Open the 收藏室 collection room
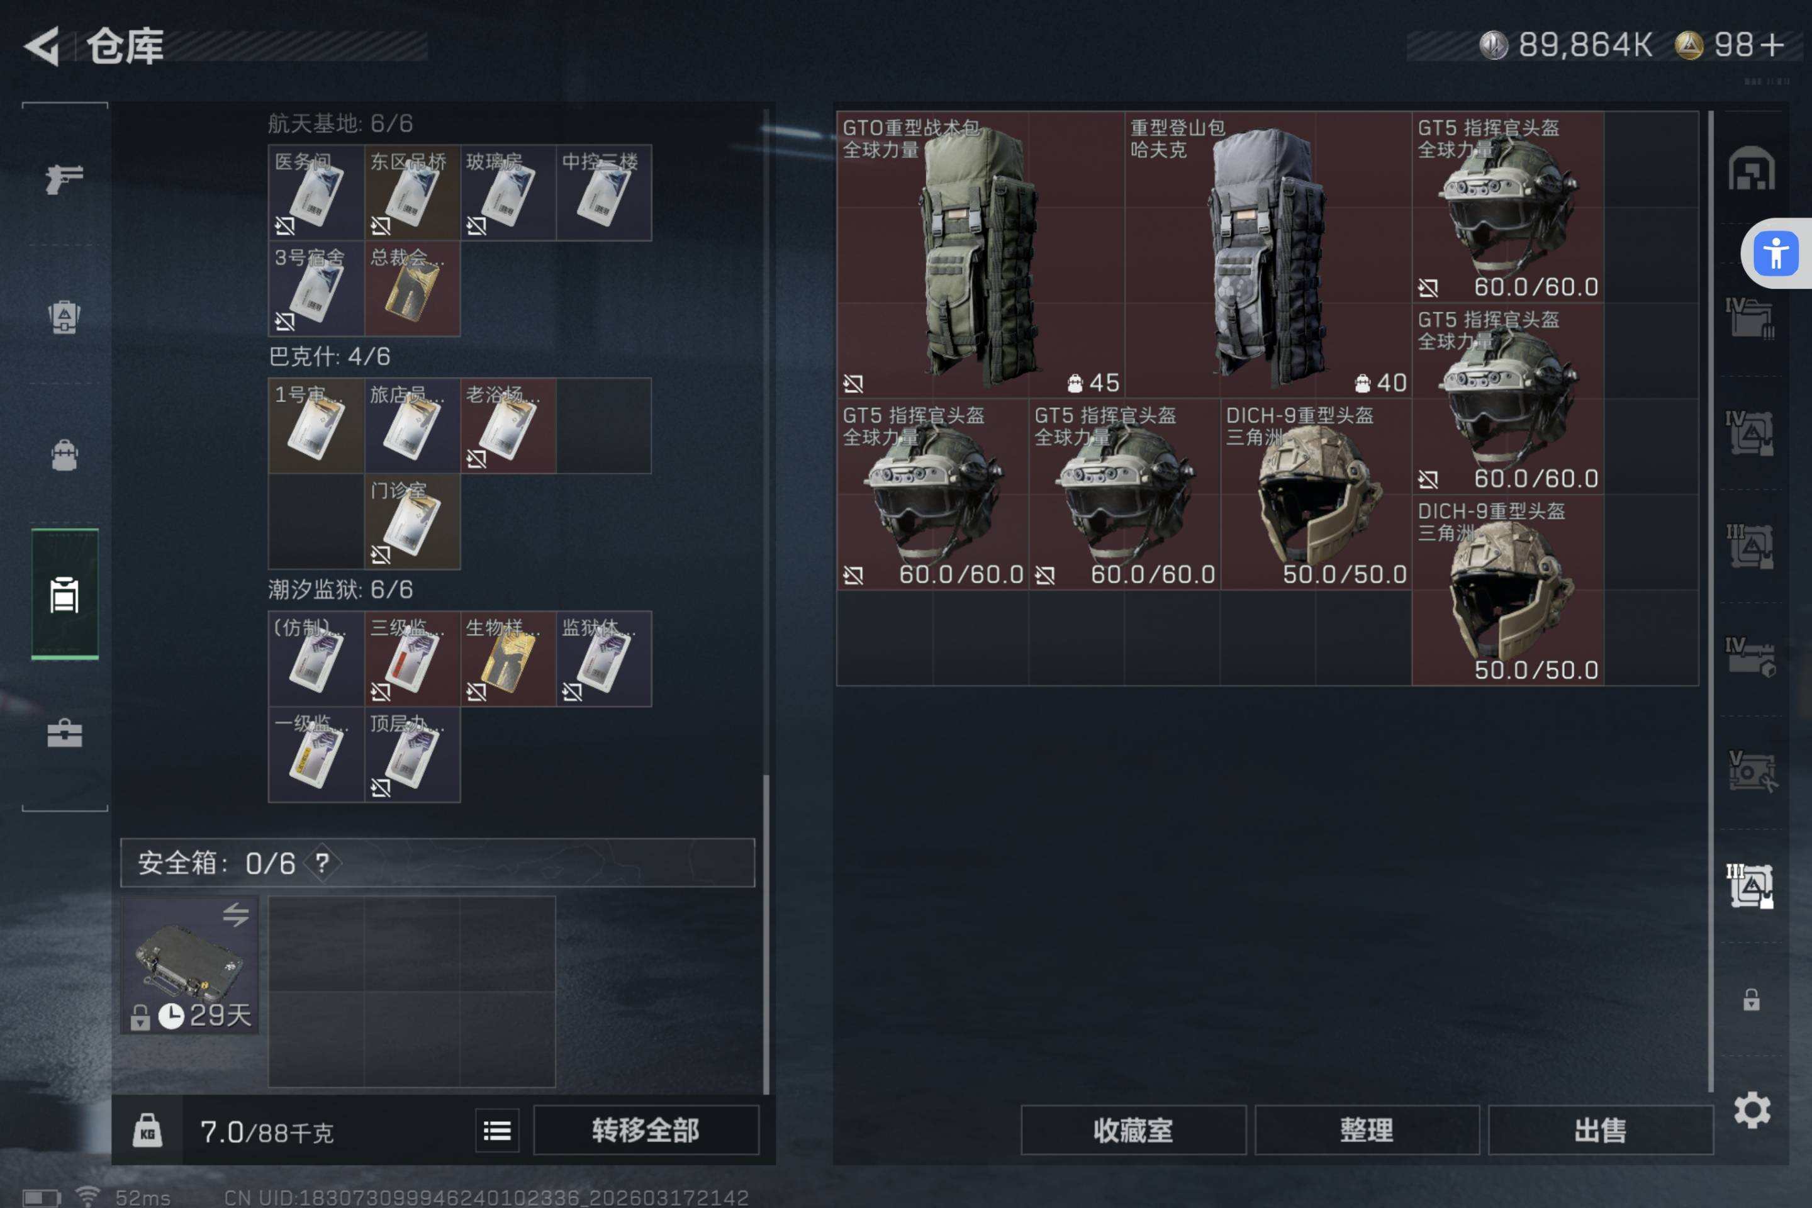Screen dimensions: 1812x1208 pyautogui.click(x=1132, y=1130)
